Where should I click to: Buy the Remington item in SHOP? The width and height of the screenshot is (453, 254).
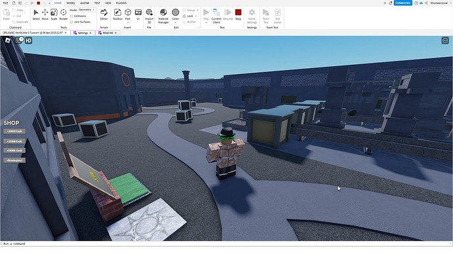14,160
